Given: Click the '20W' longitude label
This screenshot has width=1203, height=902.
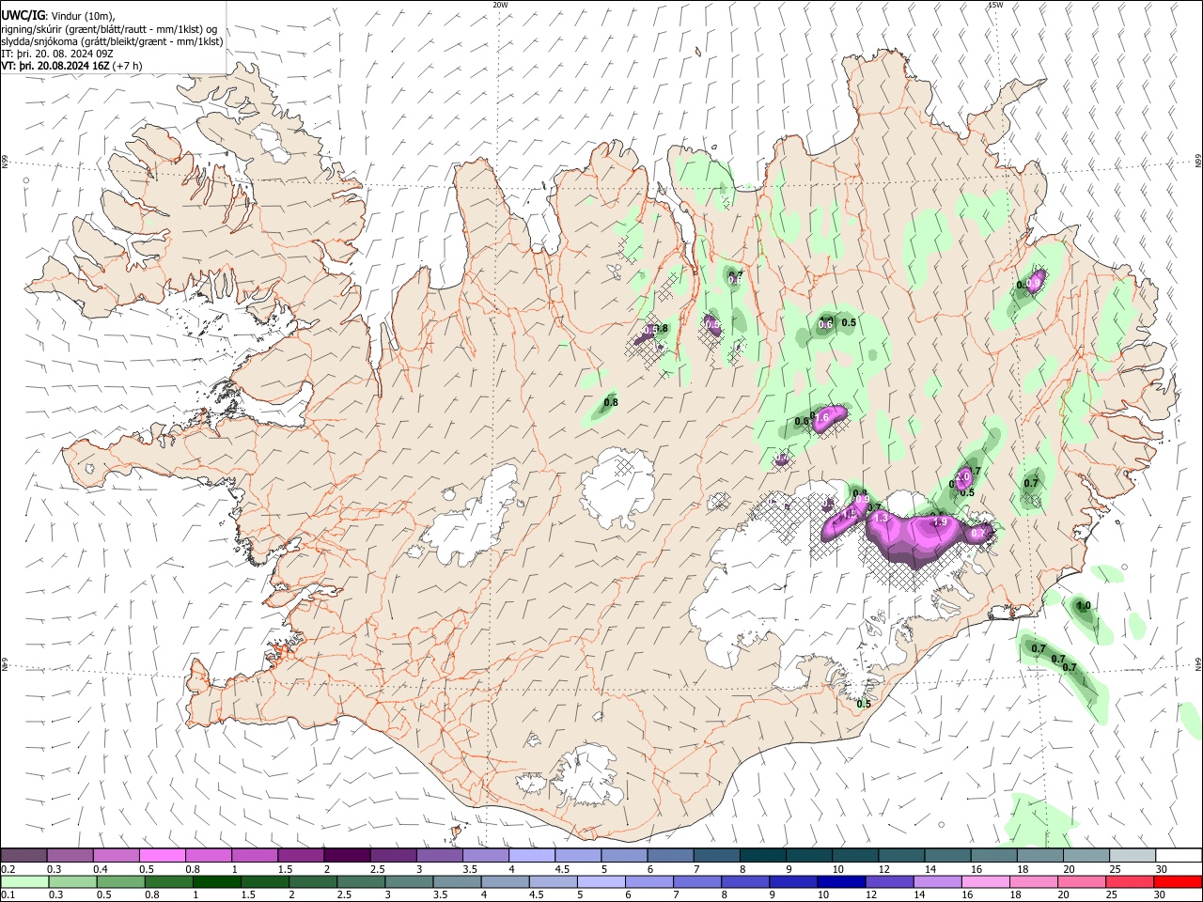Looking at the screenshot, I should click(500, 5).
